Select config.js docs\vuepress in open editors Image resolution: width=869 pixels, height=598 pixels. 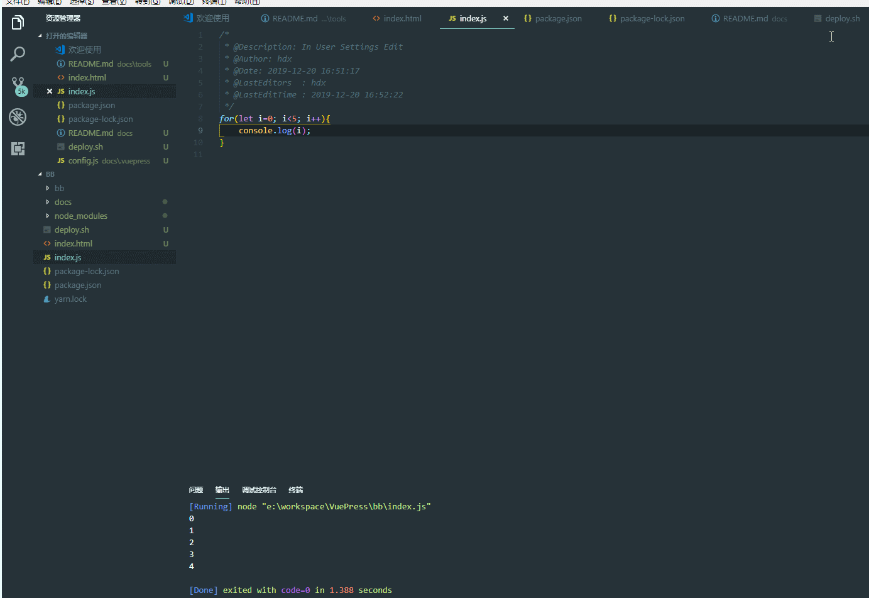click(x=104, y=160)
